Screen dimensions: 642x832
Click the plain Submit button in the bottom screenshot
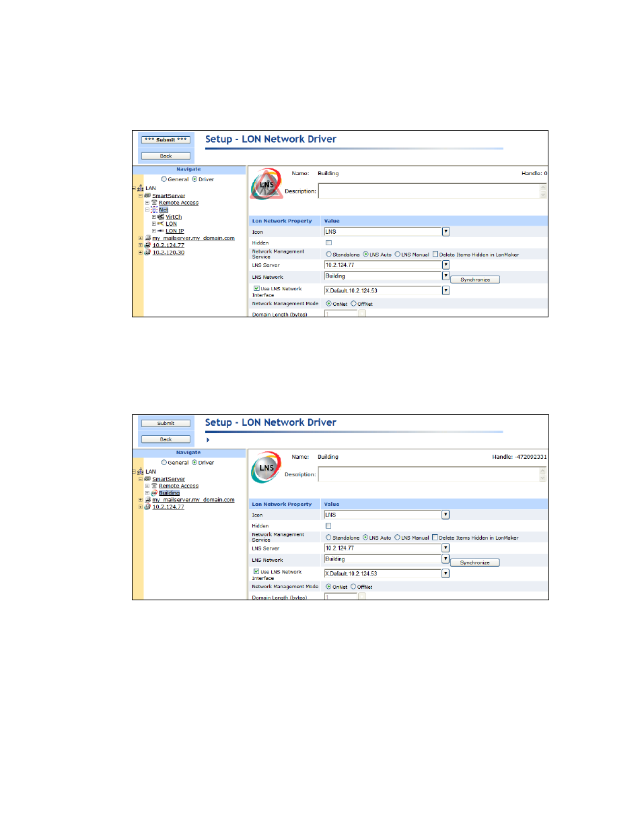coord(166,424)
